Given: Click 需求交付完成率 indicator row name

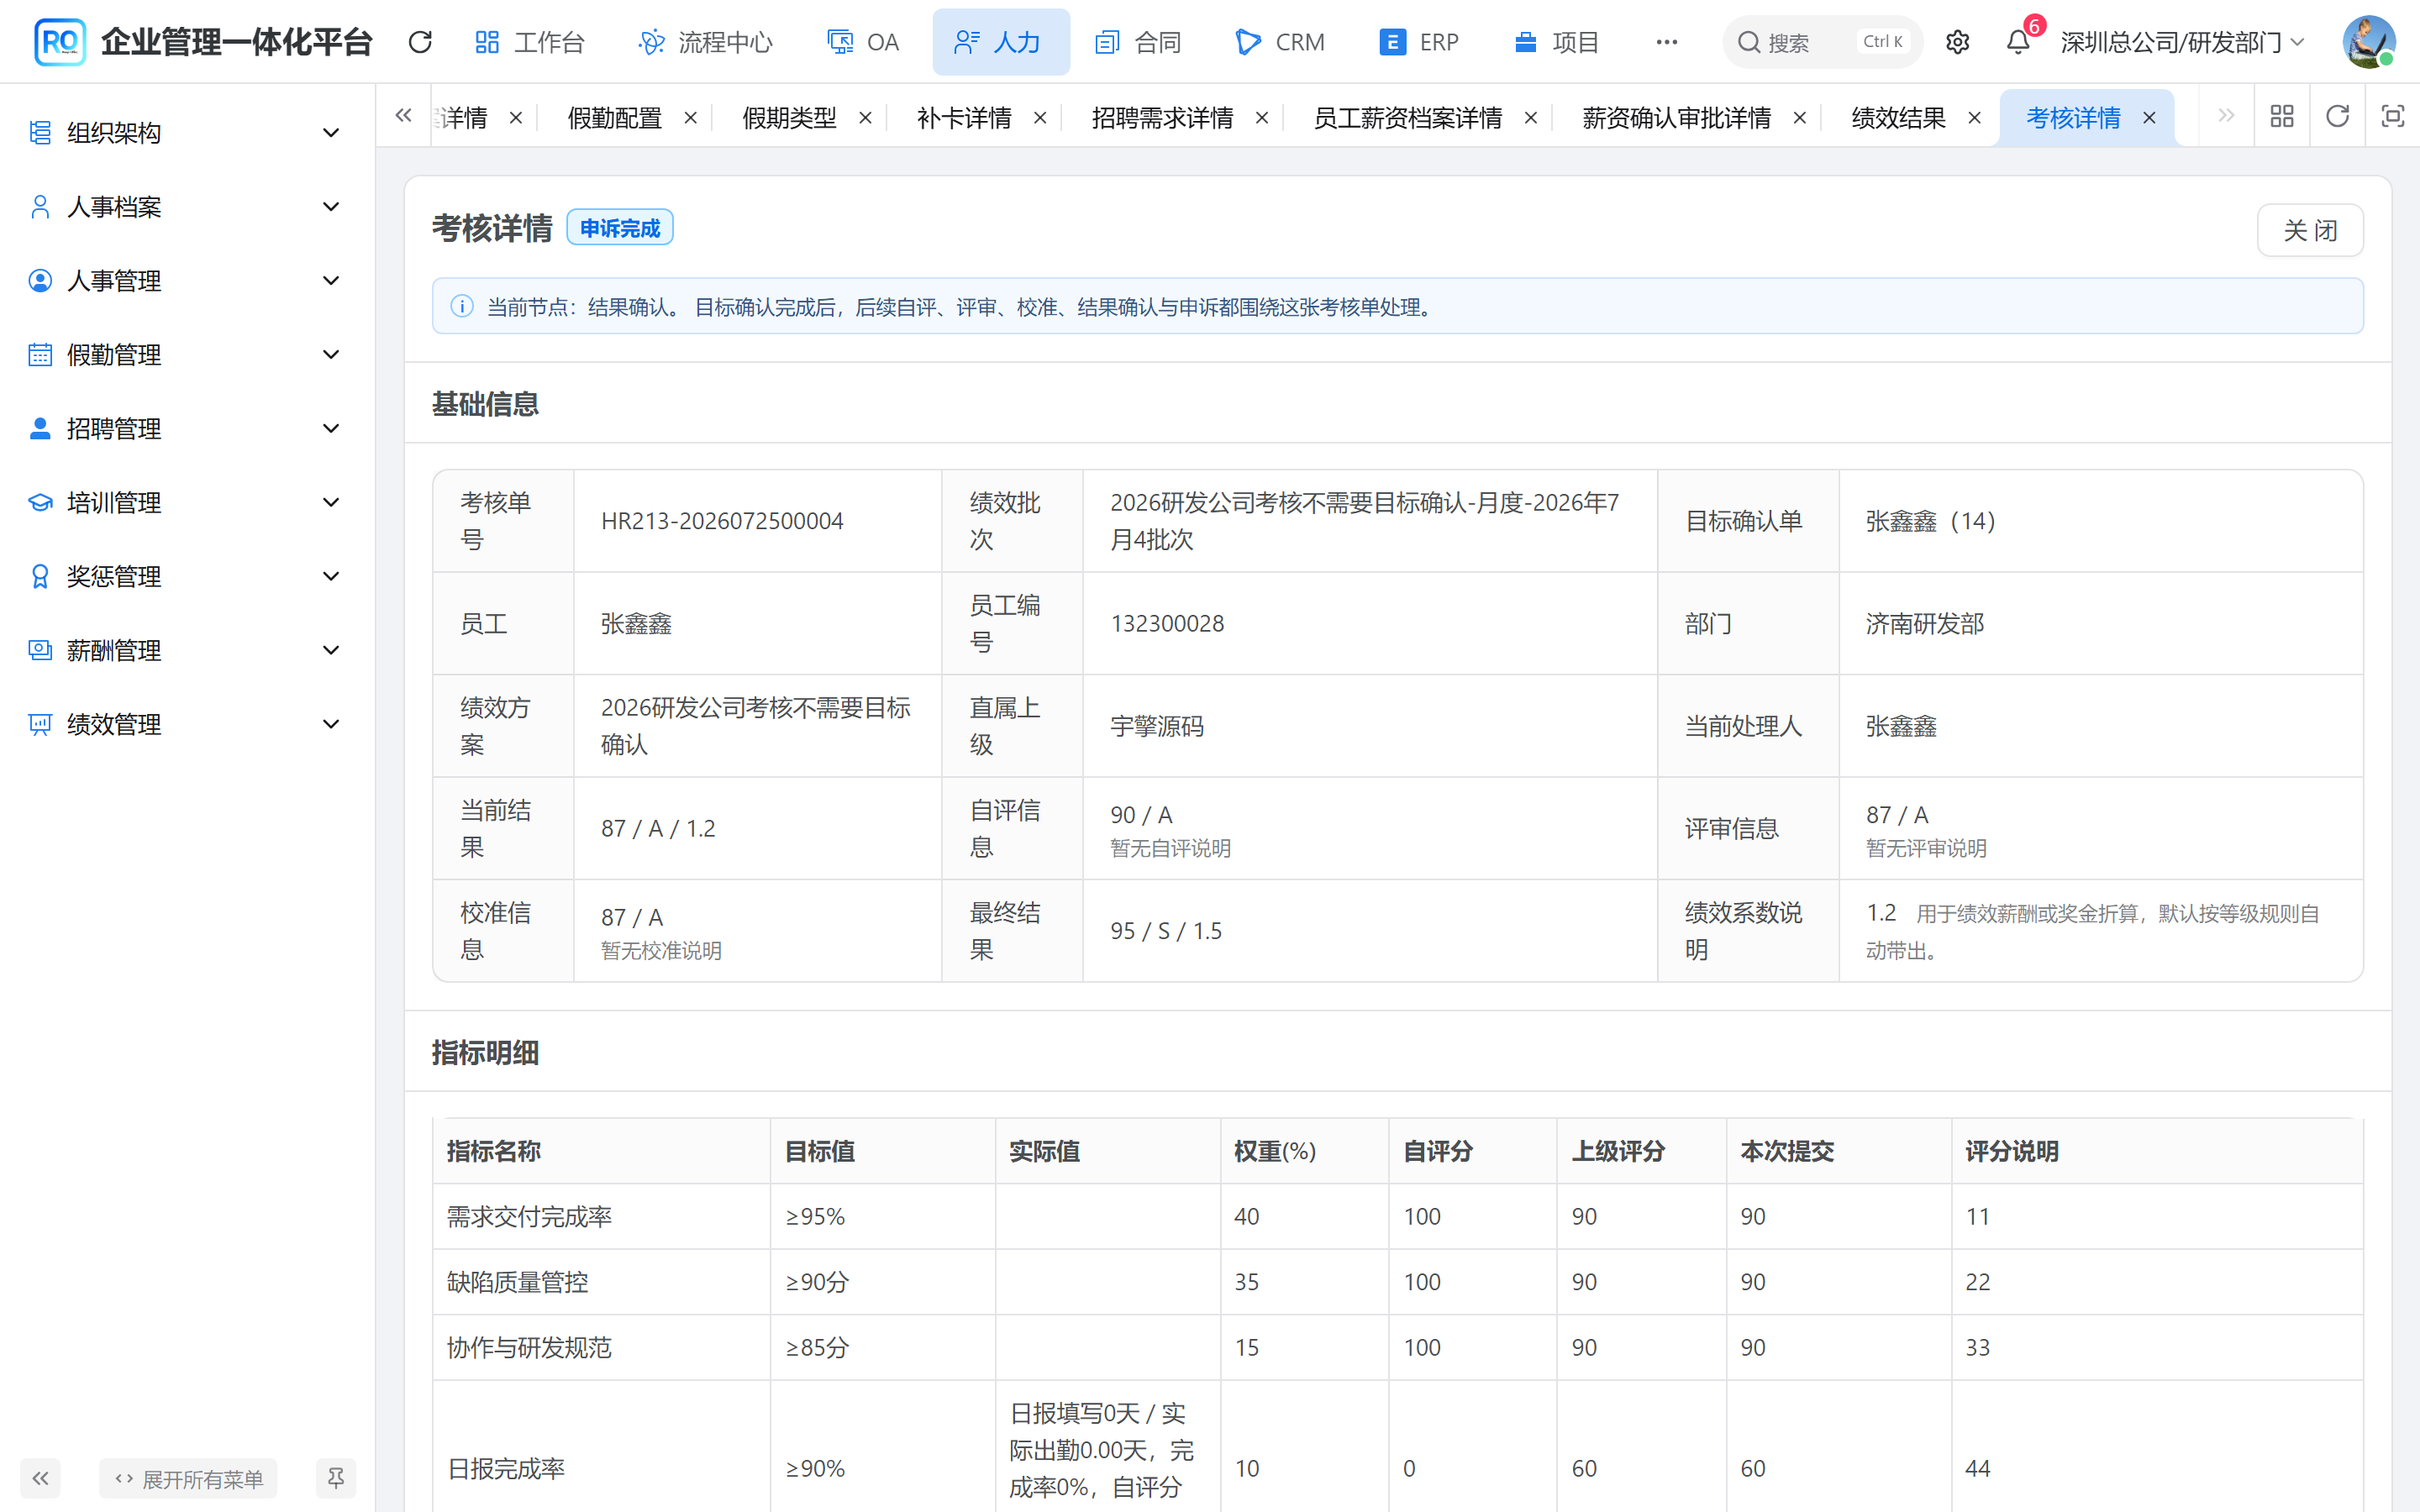Looking at the screenshot, I should point(529,1216).
